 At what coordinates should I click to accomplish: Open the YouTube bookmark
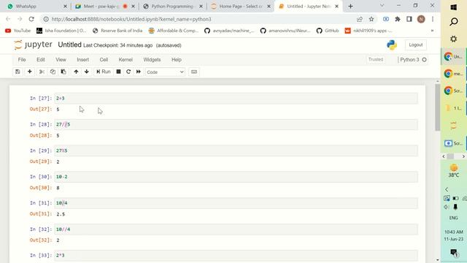tap(18, 31)
